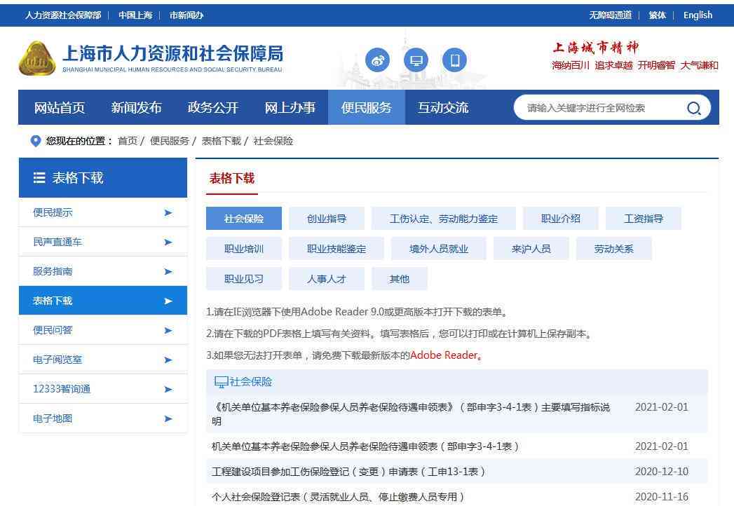Open 新闻发布 in main navigation
734x506 pixels.
pos(136,108)
